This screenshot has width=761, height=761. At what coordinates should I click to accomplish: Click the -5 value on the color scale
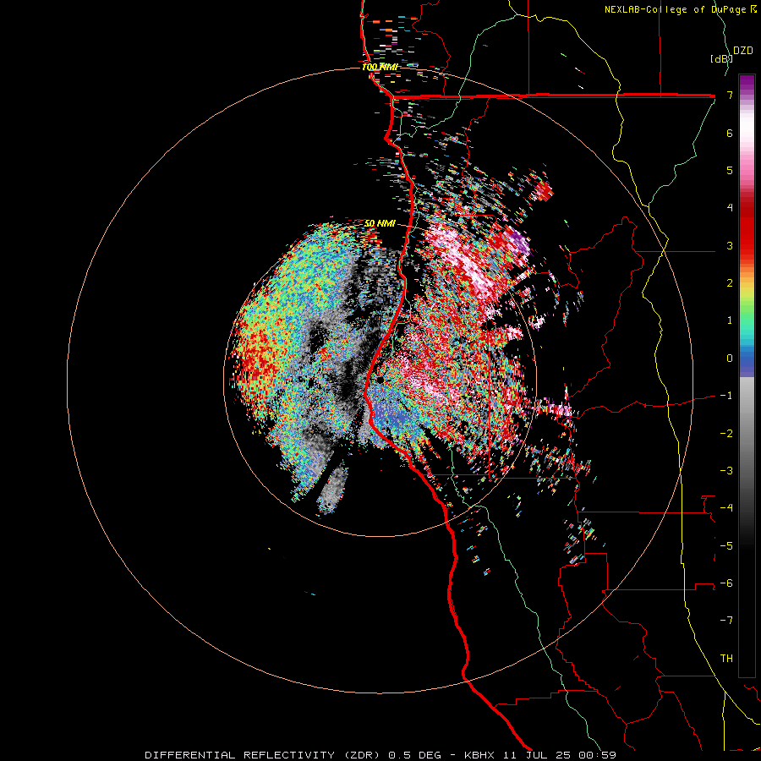click(726, 546)
